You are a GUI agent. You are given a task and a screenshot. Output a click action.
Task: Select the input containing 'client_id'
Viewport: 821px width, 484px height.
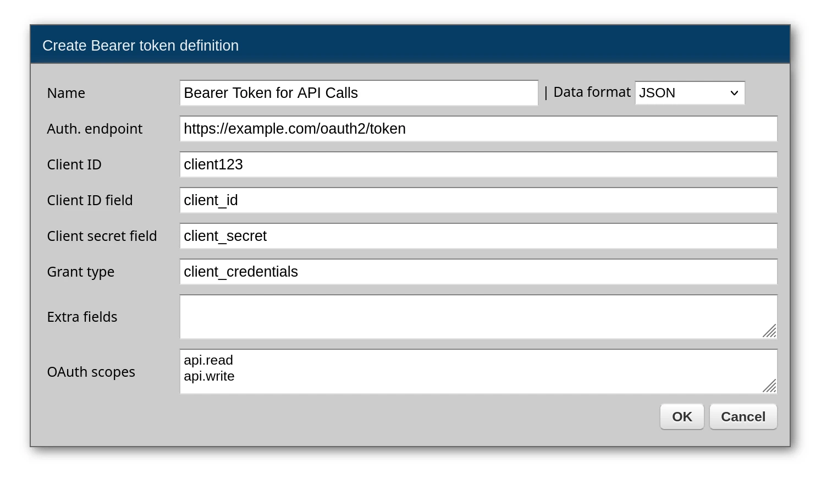click(478, 200)
